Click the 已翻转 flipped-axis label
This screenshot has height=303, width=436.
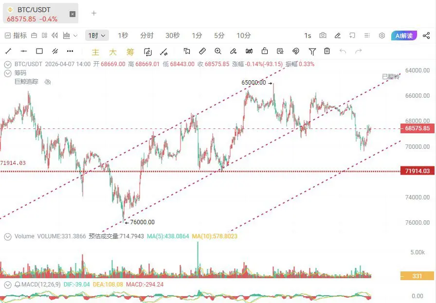(x=391, y=77)
